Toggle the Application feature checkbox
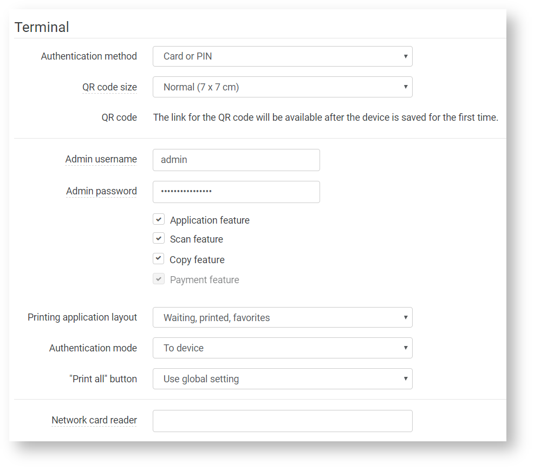This screenshot has width=534, height=470. 159,220
